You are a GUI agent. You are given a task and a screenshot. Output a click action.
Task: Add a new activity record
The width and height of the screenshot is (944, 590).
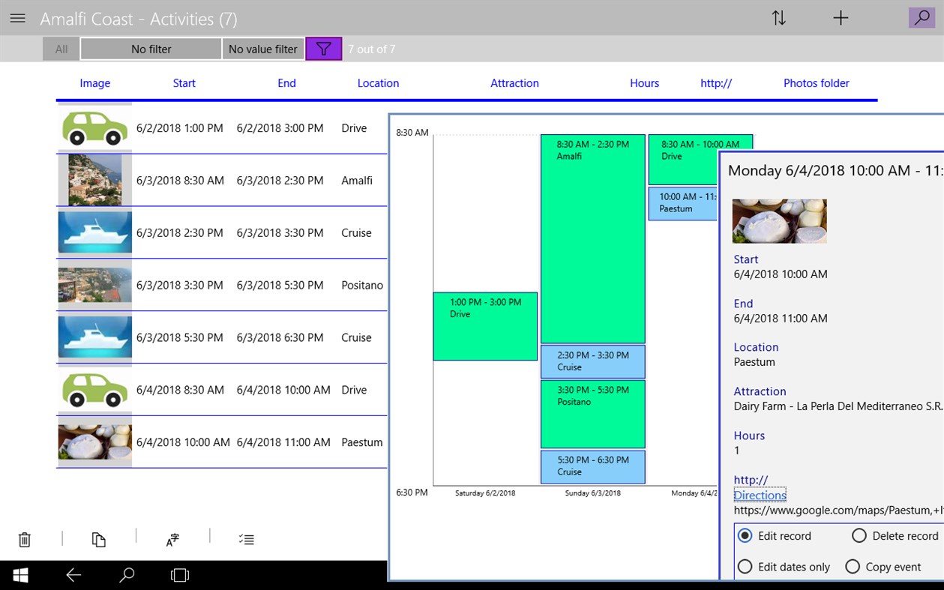pos(841,18)
